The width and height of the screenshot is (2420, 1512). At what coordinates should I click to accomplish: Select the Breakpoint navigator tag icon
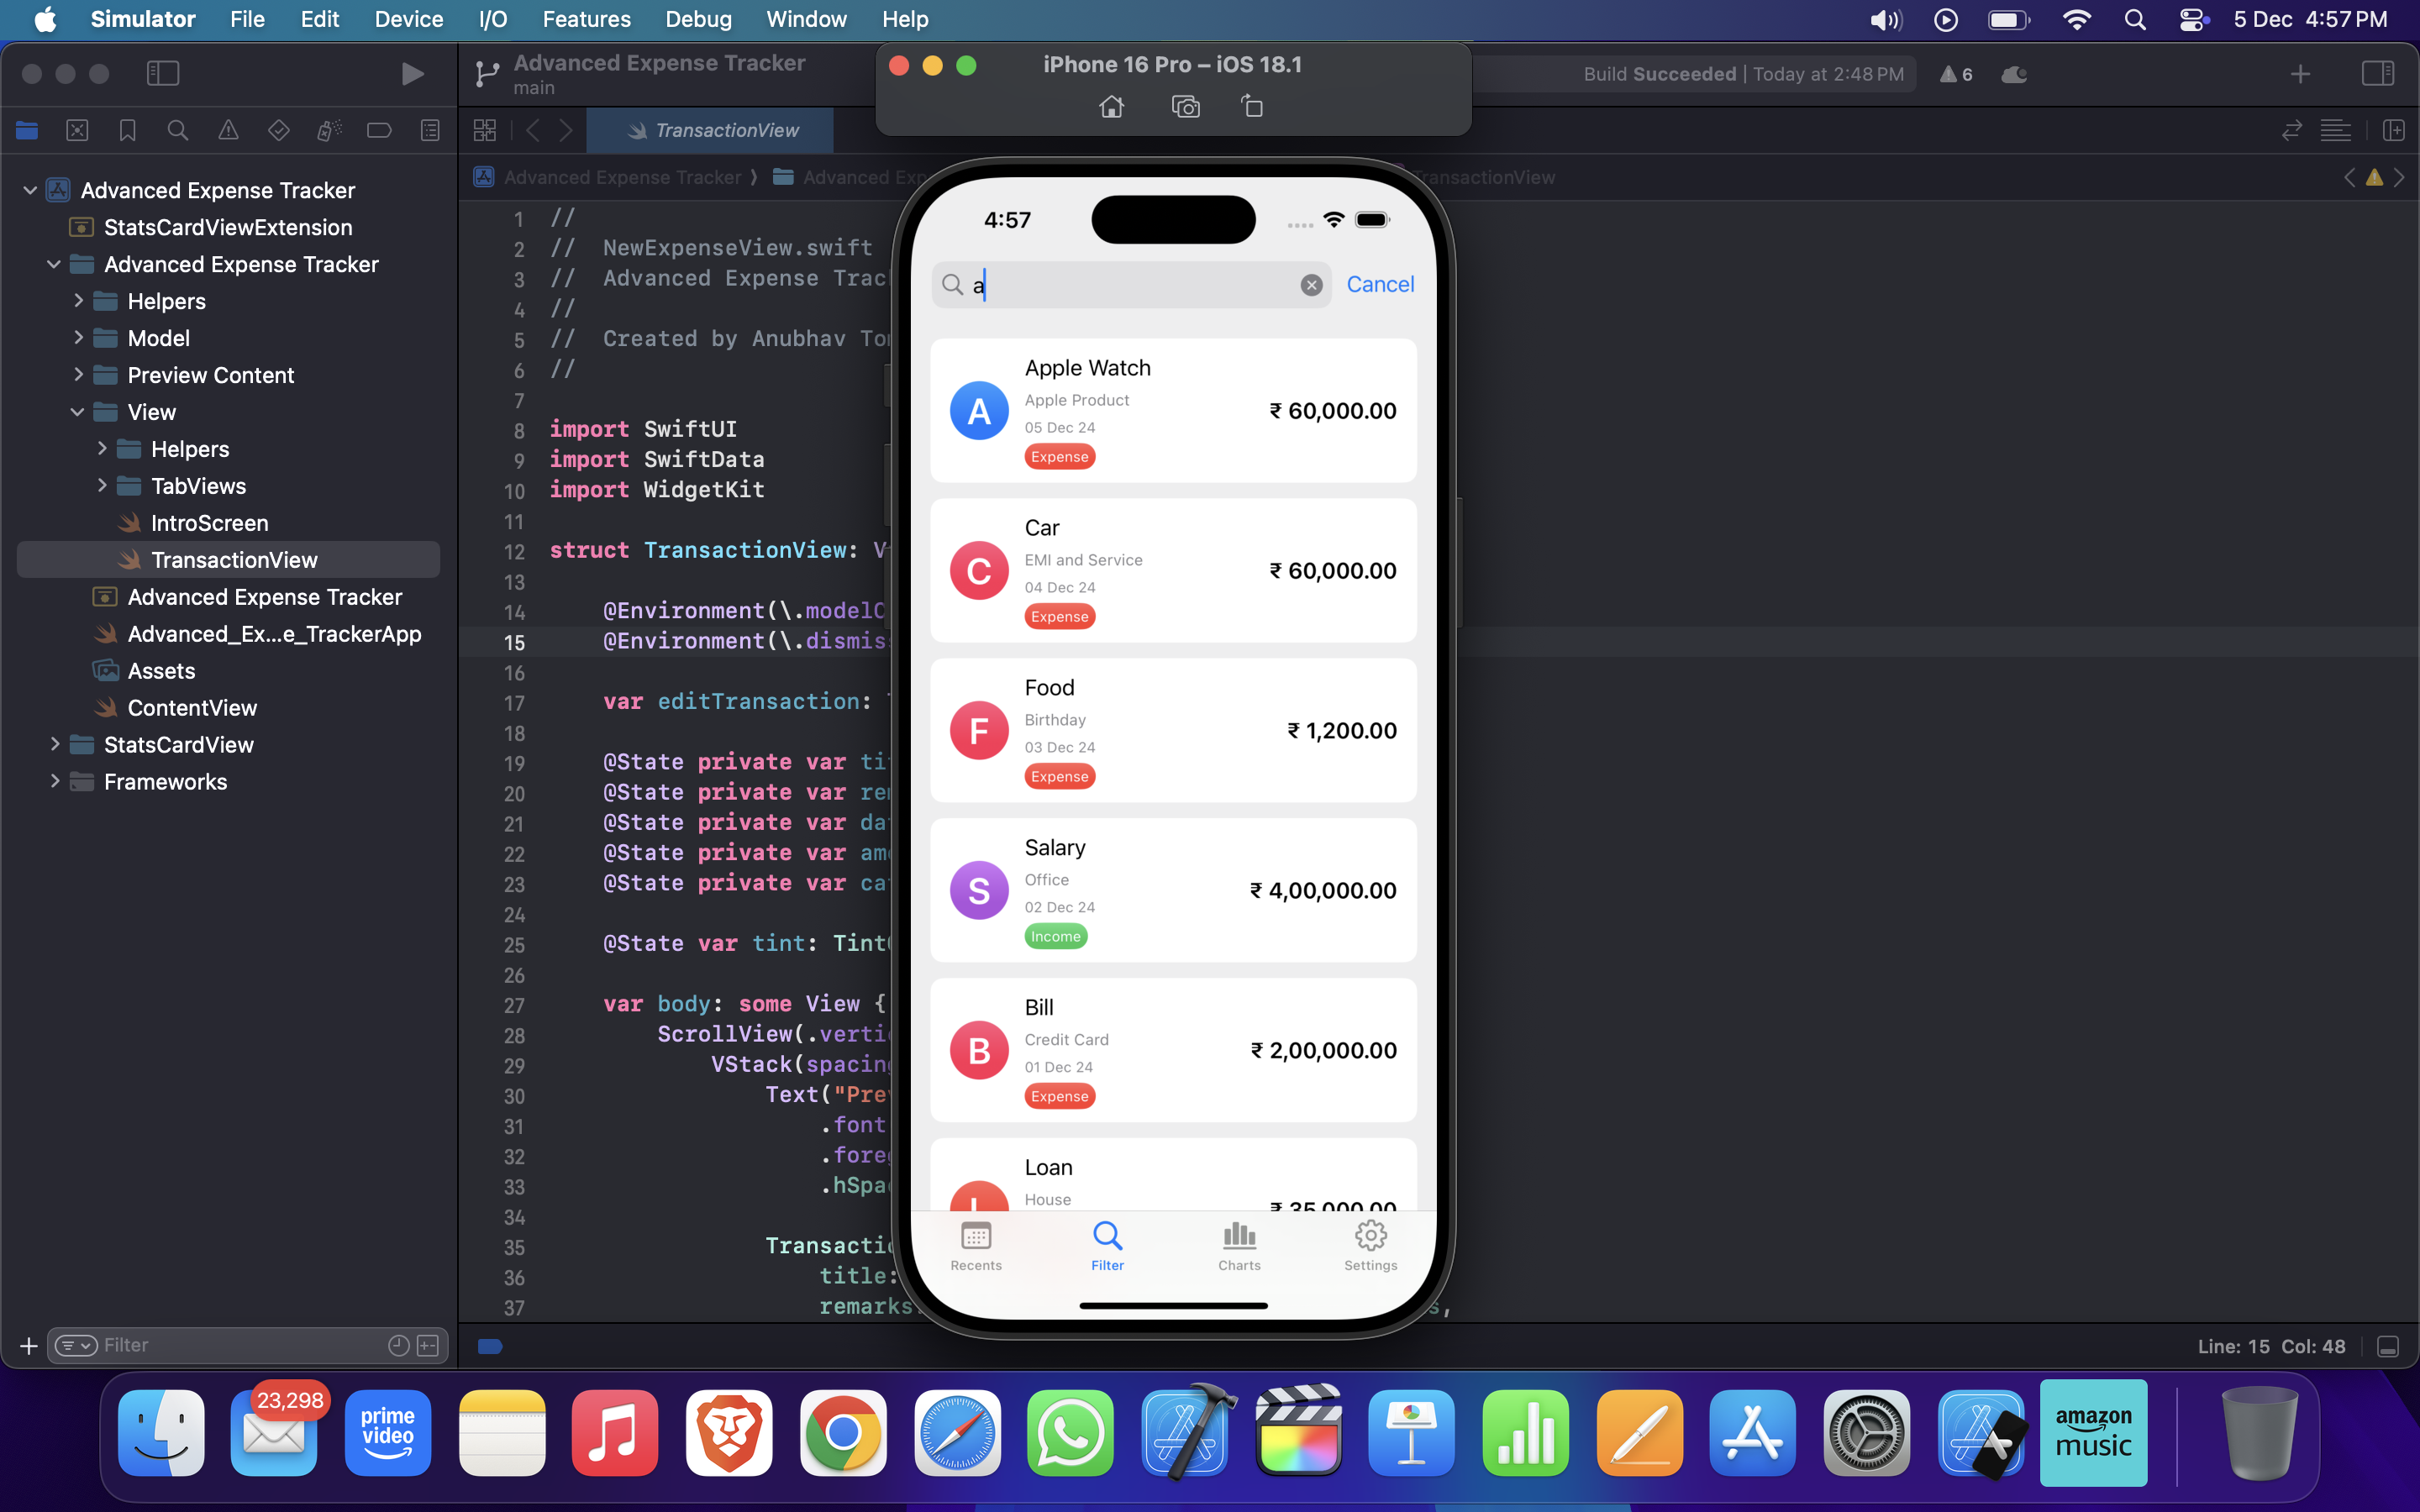379,130
